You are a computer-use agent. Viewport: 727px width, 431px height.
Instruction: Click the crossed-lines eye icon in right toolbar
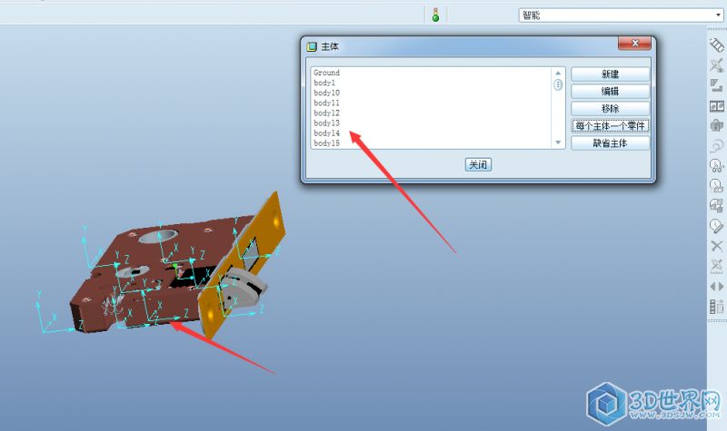[716, 65]
